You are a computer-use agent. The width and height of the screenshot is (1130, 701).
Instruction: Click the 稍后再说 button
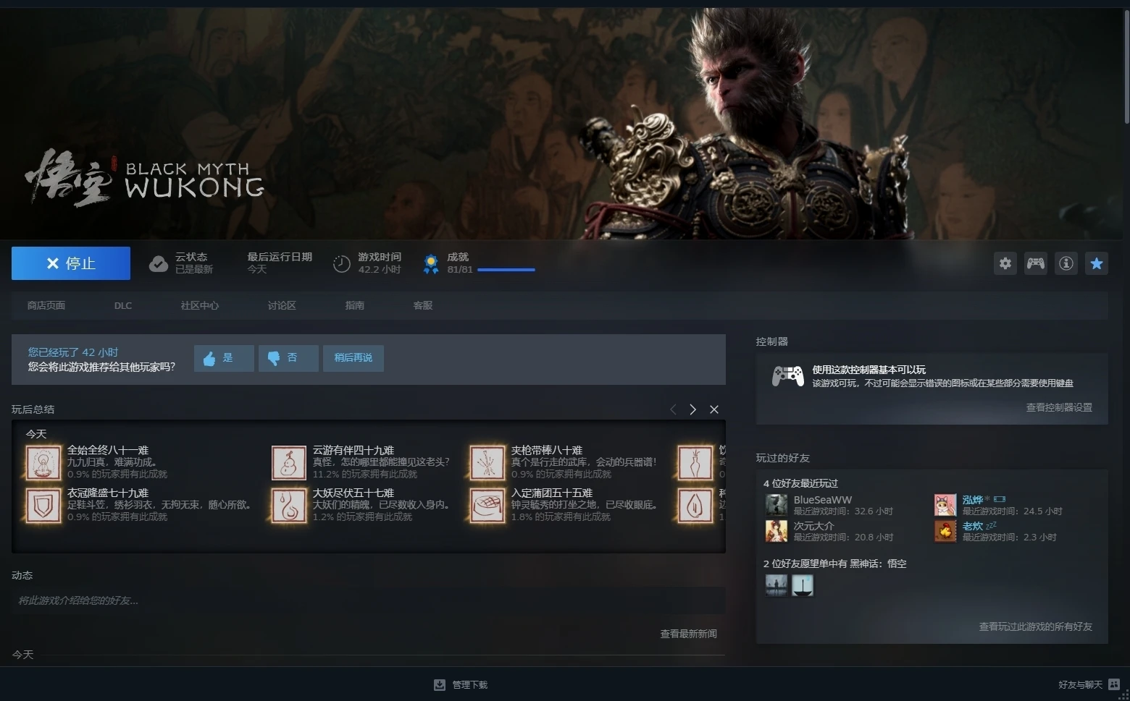pos(353,358)
